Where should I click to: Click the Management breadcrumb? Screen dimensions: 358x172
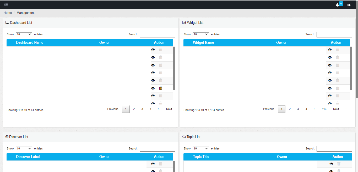26,13
